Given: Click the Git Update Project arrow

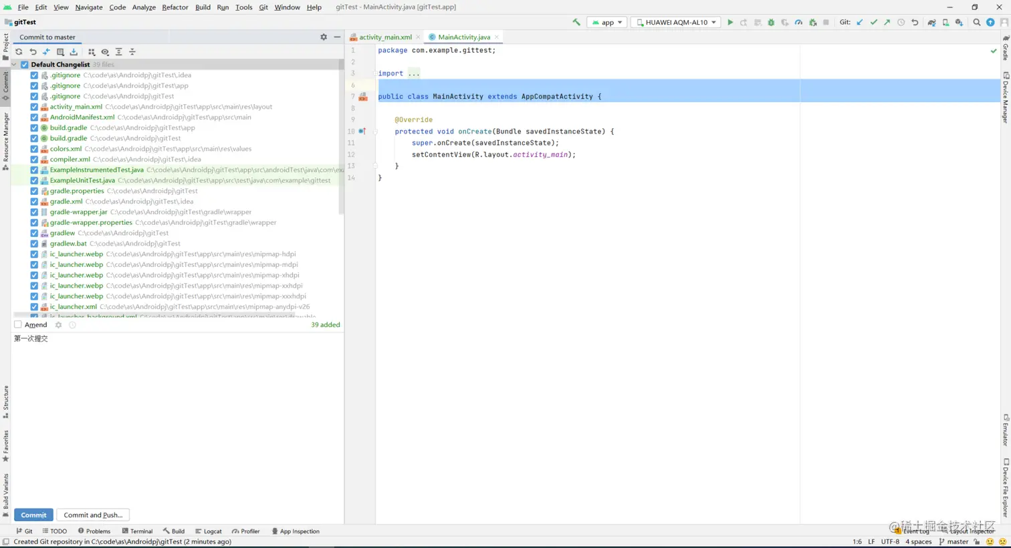Looking at the screenshot, I should tap(860, 22).
